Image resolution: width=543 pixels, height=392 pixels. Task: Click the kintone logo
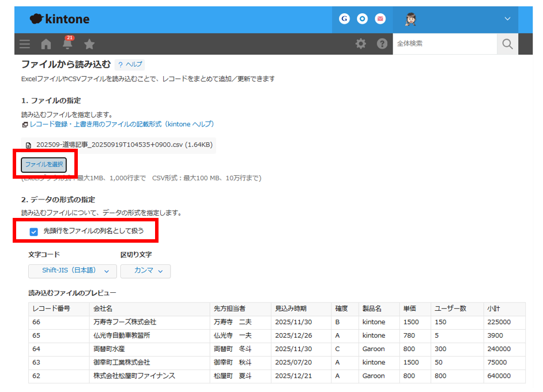click(x=60, y=19)
